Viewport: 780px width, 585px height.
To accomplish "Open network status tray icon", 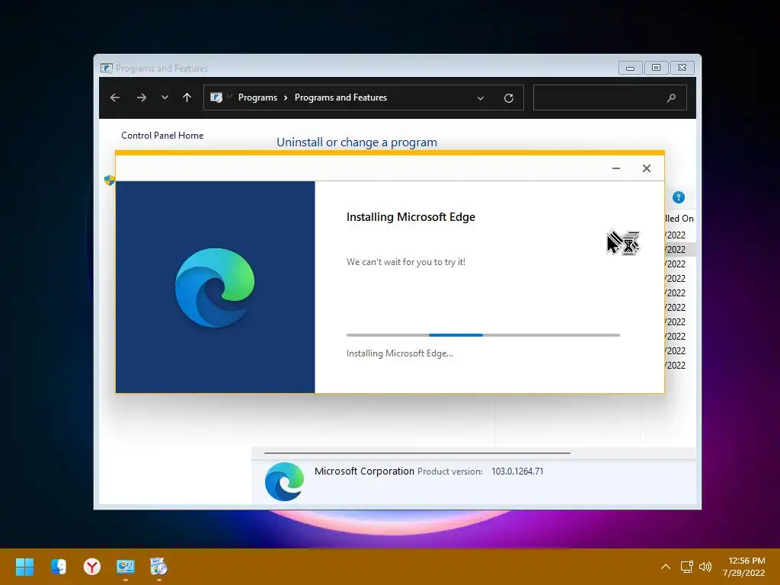I will [687, 567].
